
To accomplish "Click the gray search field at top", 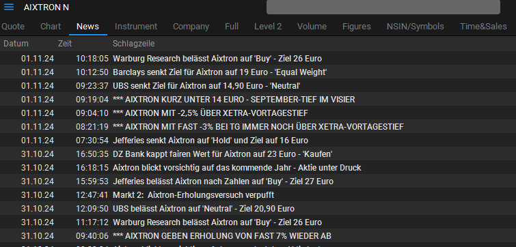I will (383, 7).
